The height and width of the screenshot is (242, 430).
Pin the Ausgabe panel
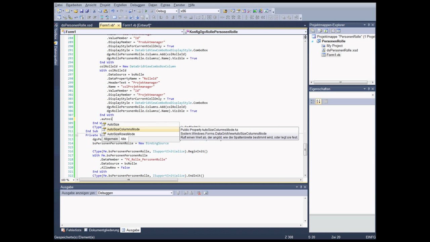point(301,187)
